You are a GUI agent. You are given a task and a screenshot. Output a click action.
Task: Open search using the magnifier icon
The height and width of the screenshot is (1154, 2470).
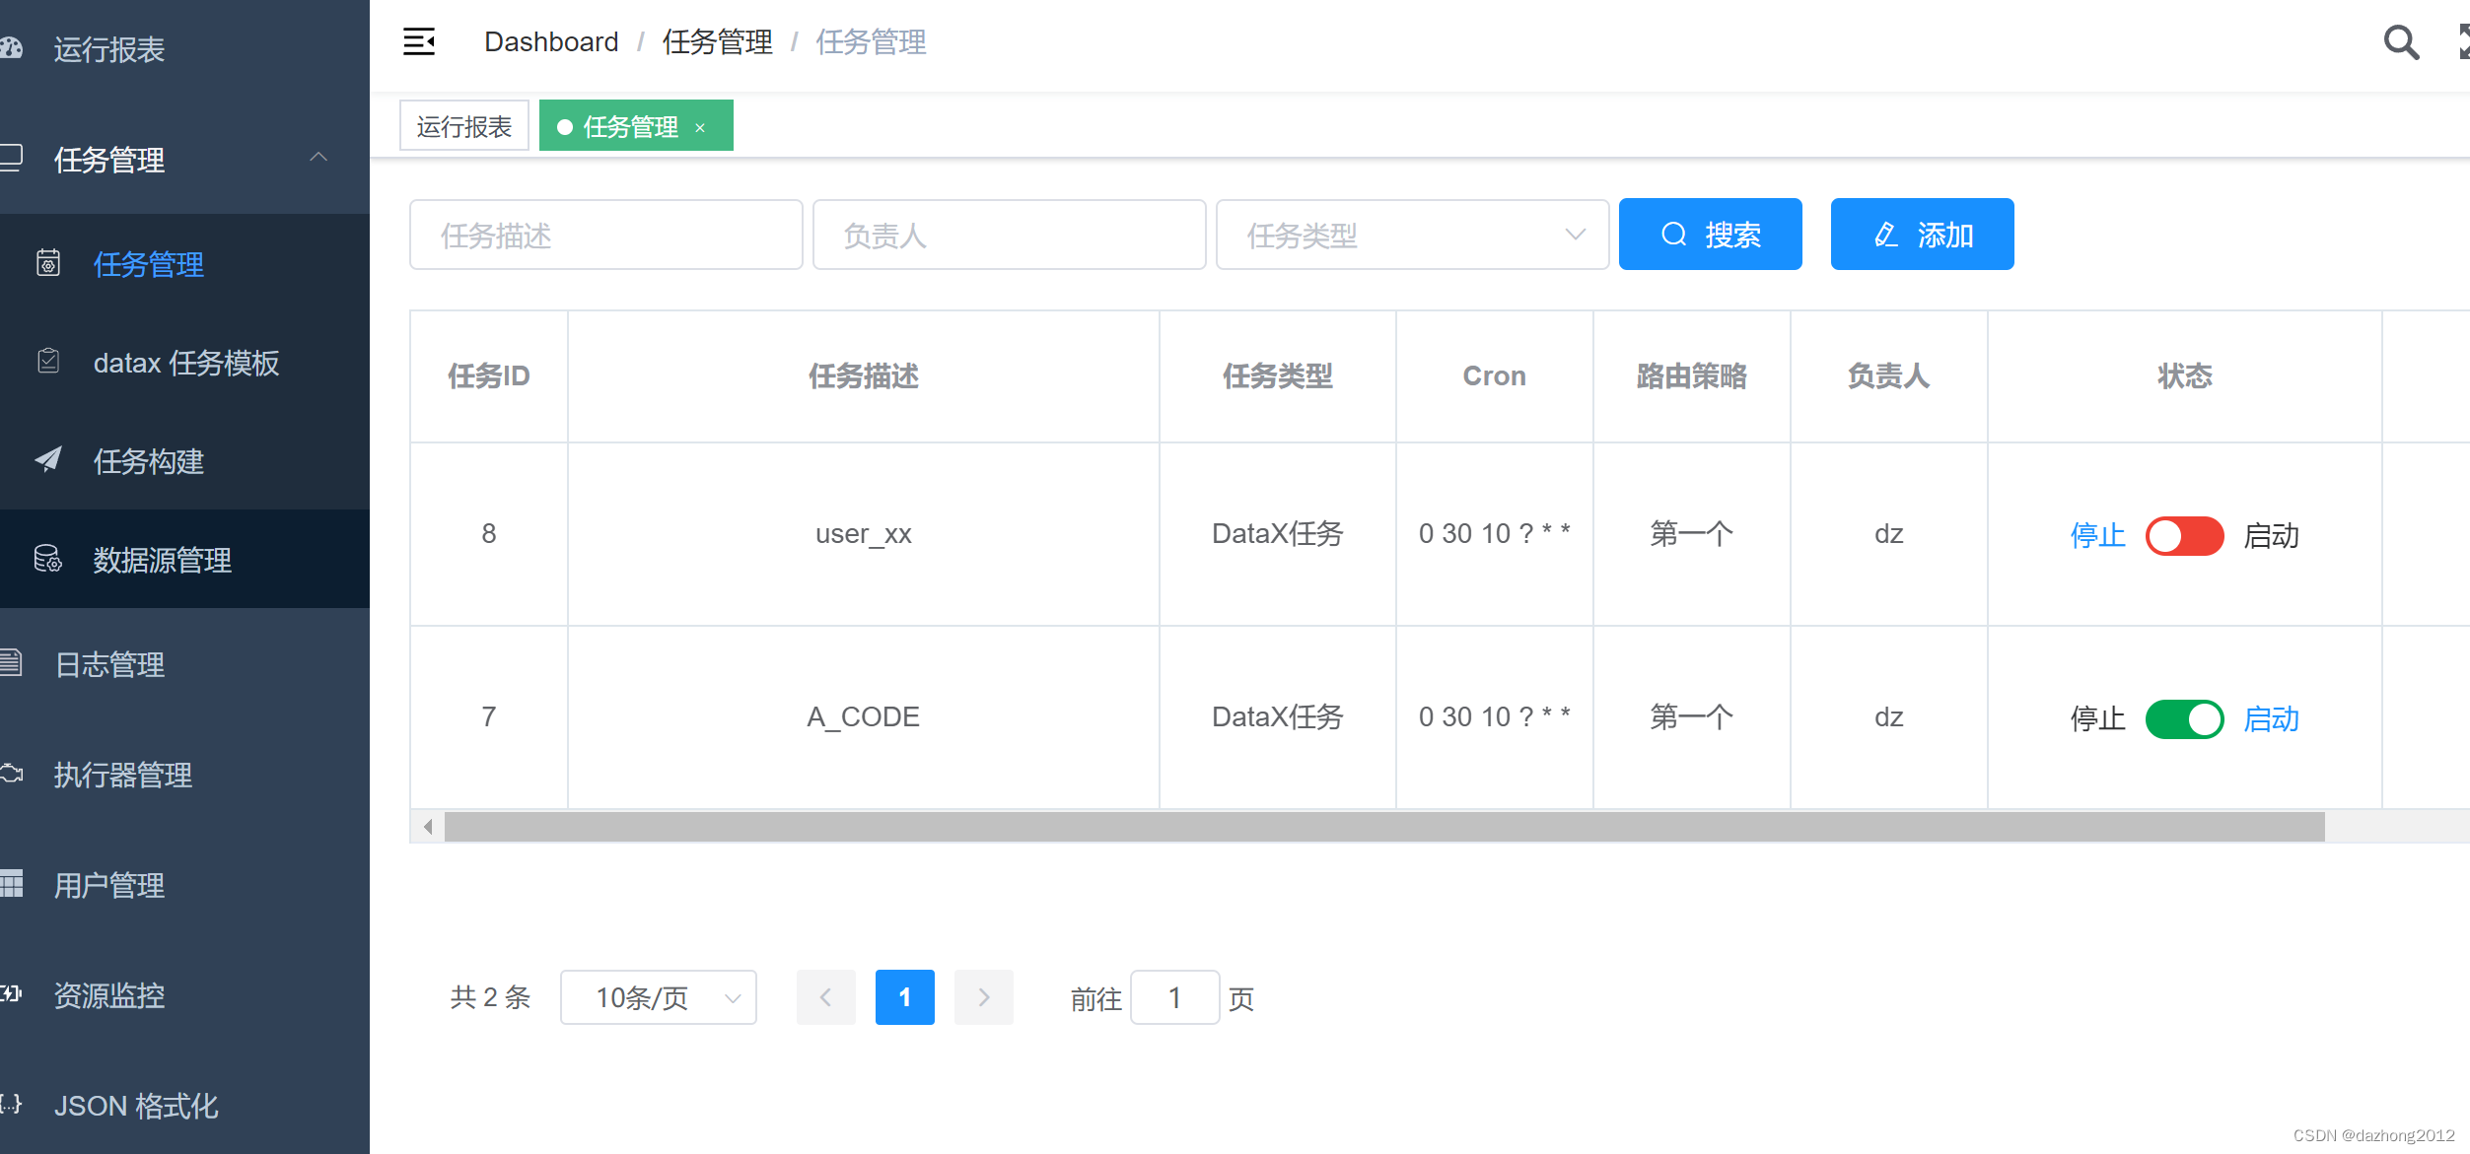pos(2399,42)
